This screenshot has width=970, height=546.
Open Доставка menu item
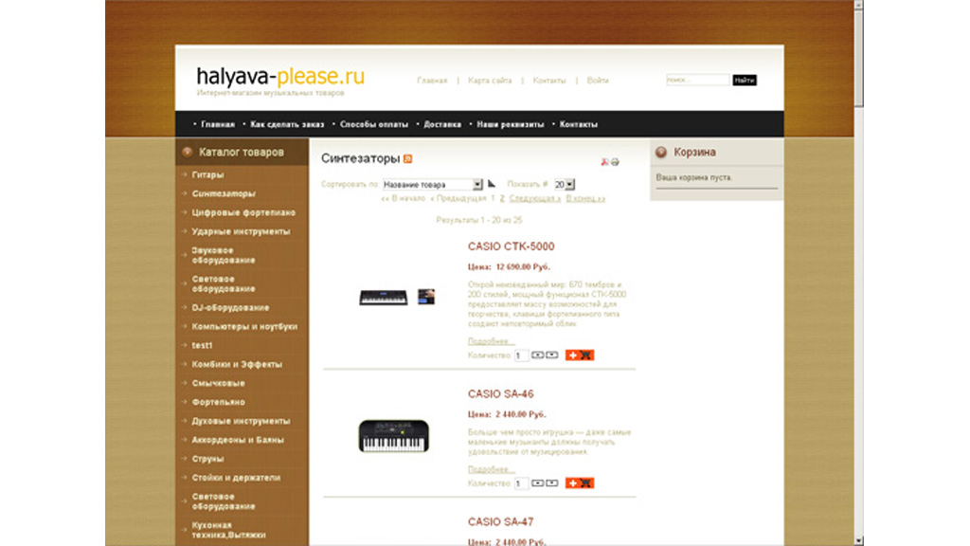point(442,124)
